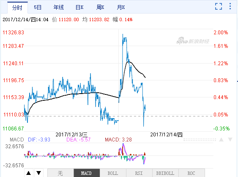Click the 0.14% change value

pyautogui.click(x=126, y=19)
